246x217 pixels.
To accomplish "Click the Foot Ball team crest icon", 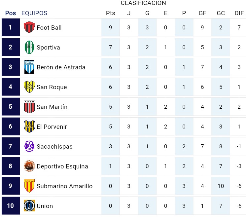I will point(29,27).
